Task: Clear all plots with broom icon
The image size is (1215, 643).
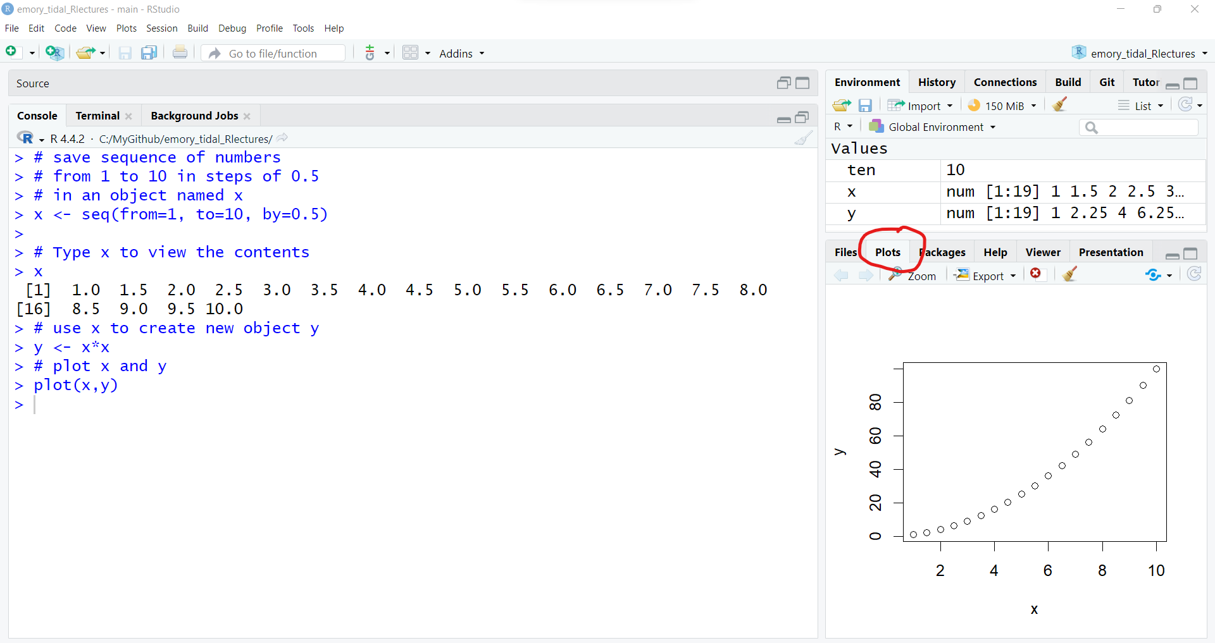Action: pos(1069,274)
